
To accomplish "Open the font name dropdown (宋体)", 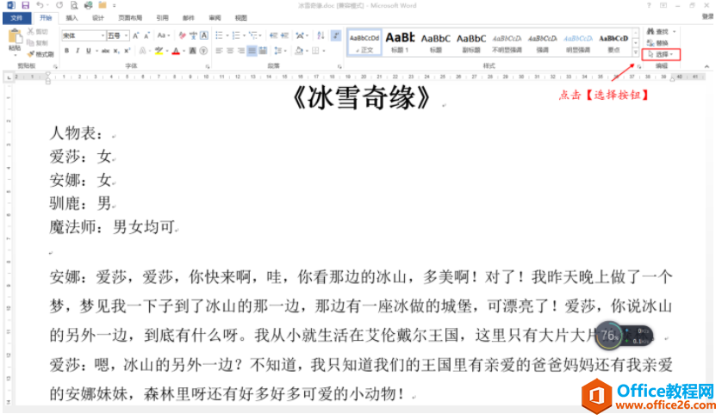I will (x=103, y=35).
